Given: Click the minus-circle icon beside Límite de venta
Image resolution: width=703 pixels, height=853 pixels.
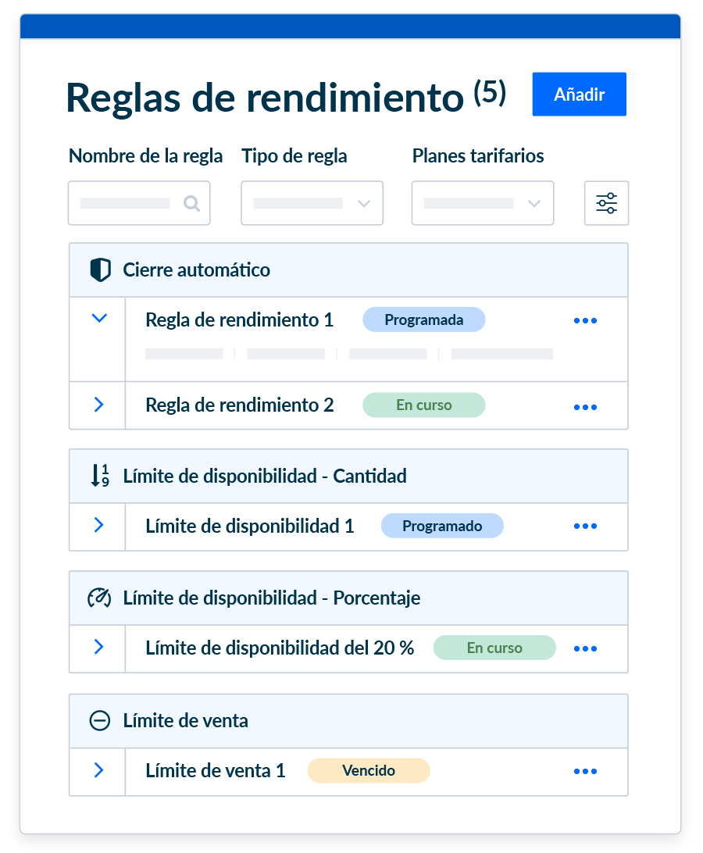Looking at the screenshot, I should click(x=100, y=721).
